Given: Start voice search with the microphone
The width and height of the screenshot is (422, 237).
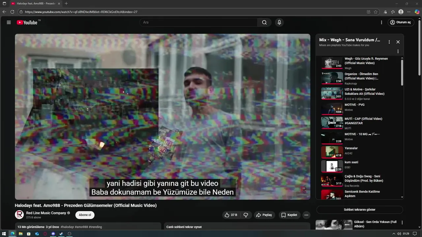Looking at the screenshot, I should [x=279, y=22].
